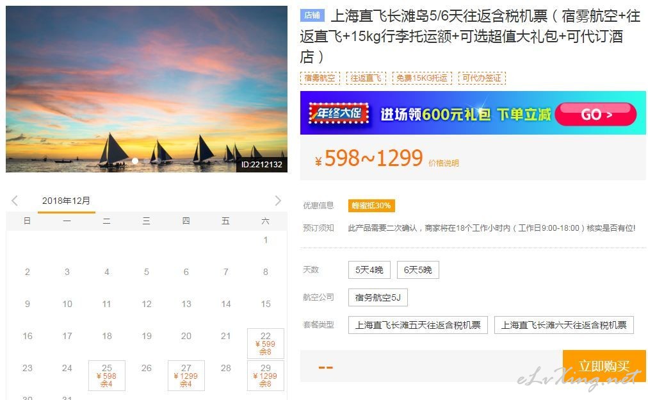The width and height of the screenshot is (648, 400).
Task: Open the 年终大促 promotion banner
Action: [473, 113]
